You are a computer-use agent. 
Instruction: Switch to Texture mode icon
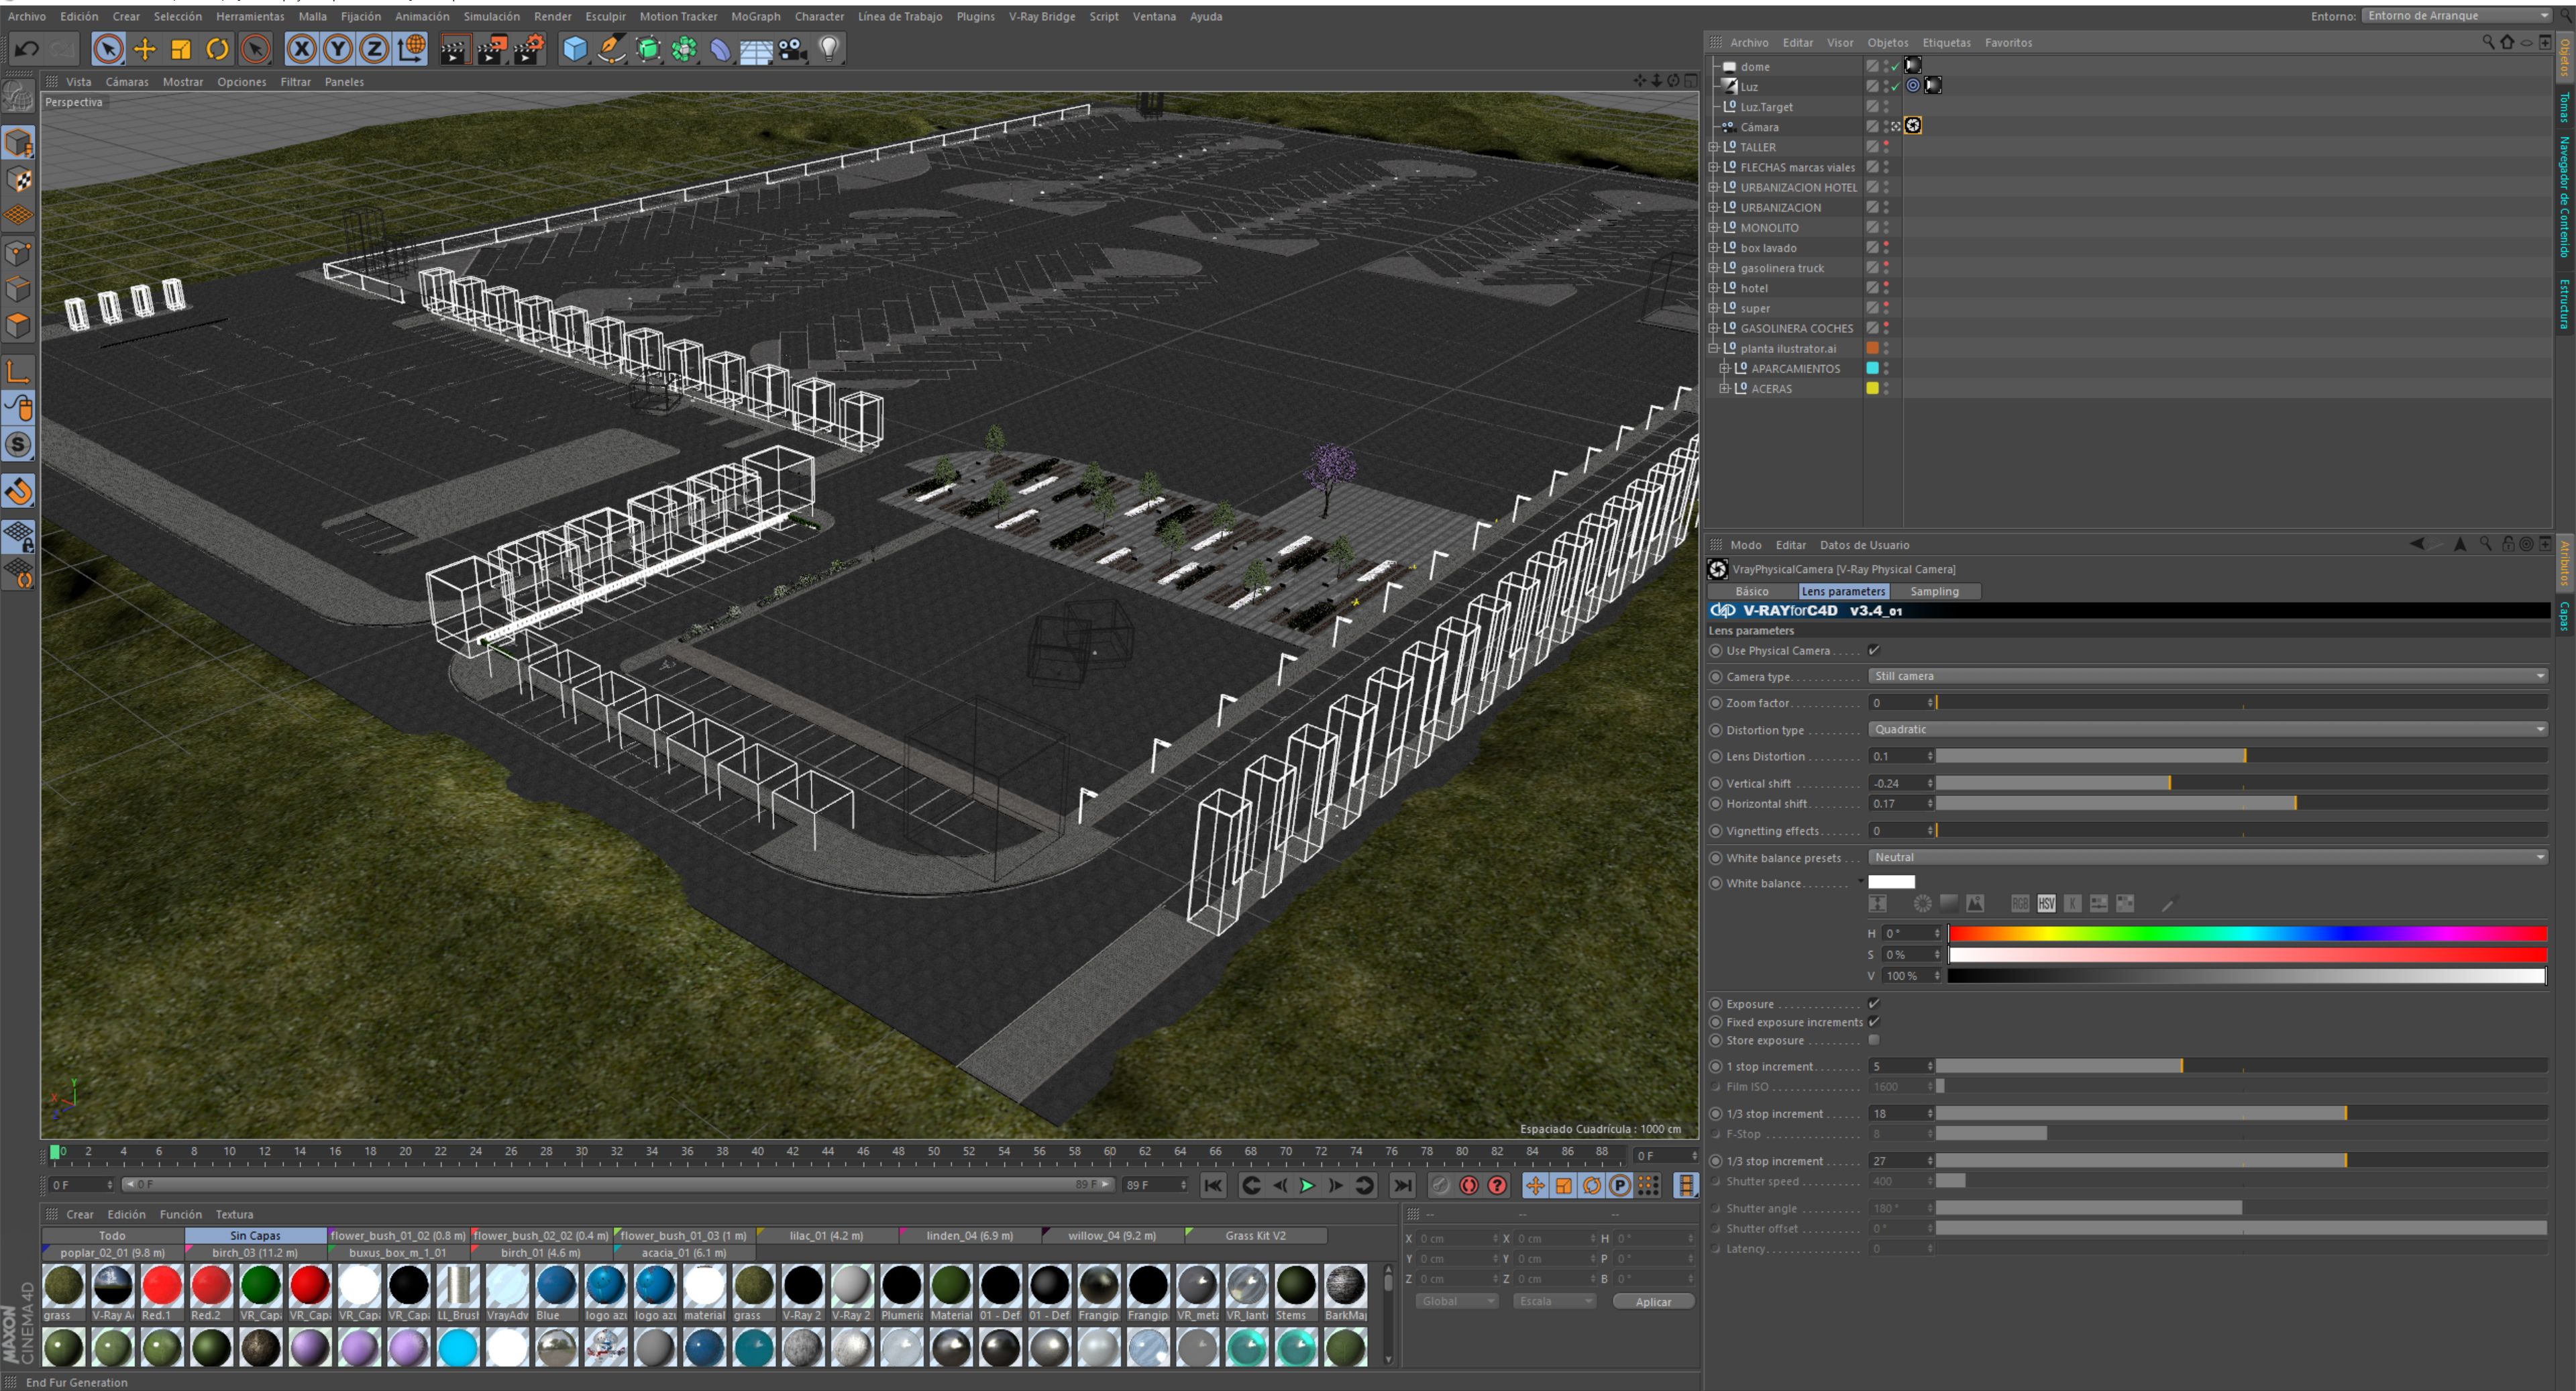(18, 180)
